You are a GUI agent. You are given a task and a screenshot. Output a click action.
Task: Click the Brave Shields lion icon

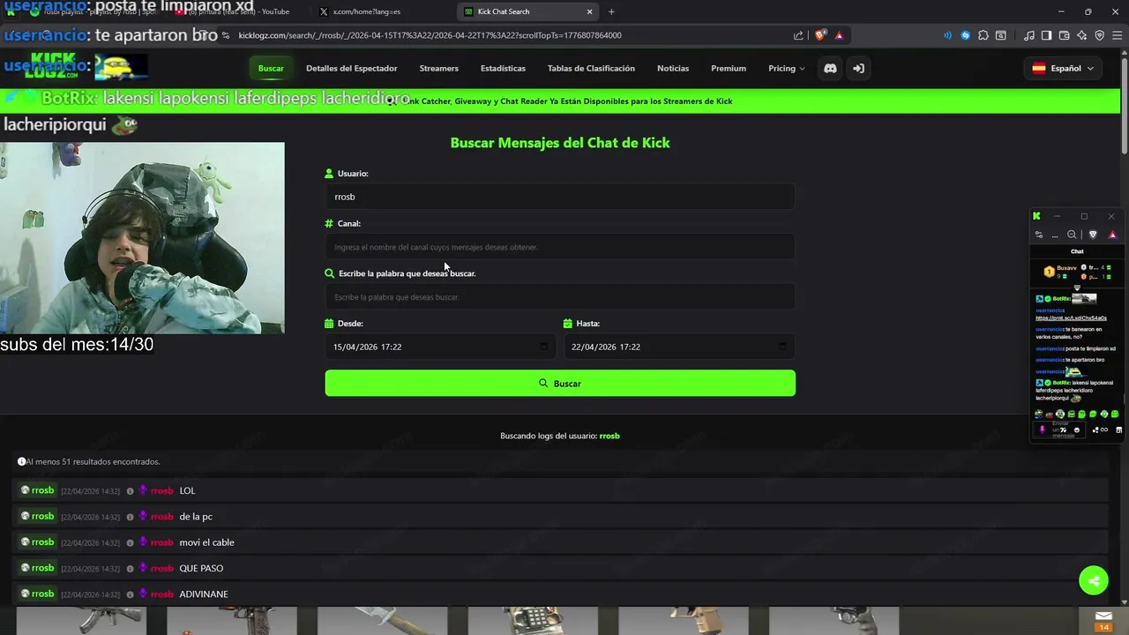coord(820,35)
